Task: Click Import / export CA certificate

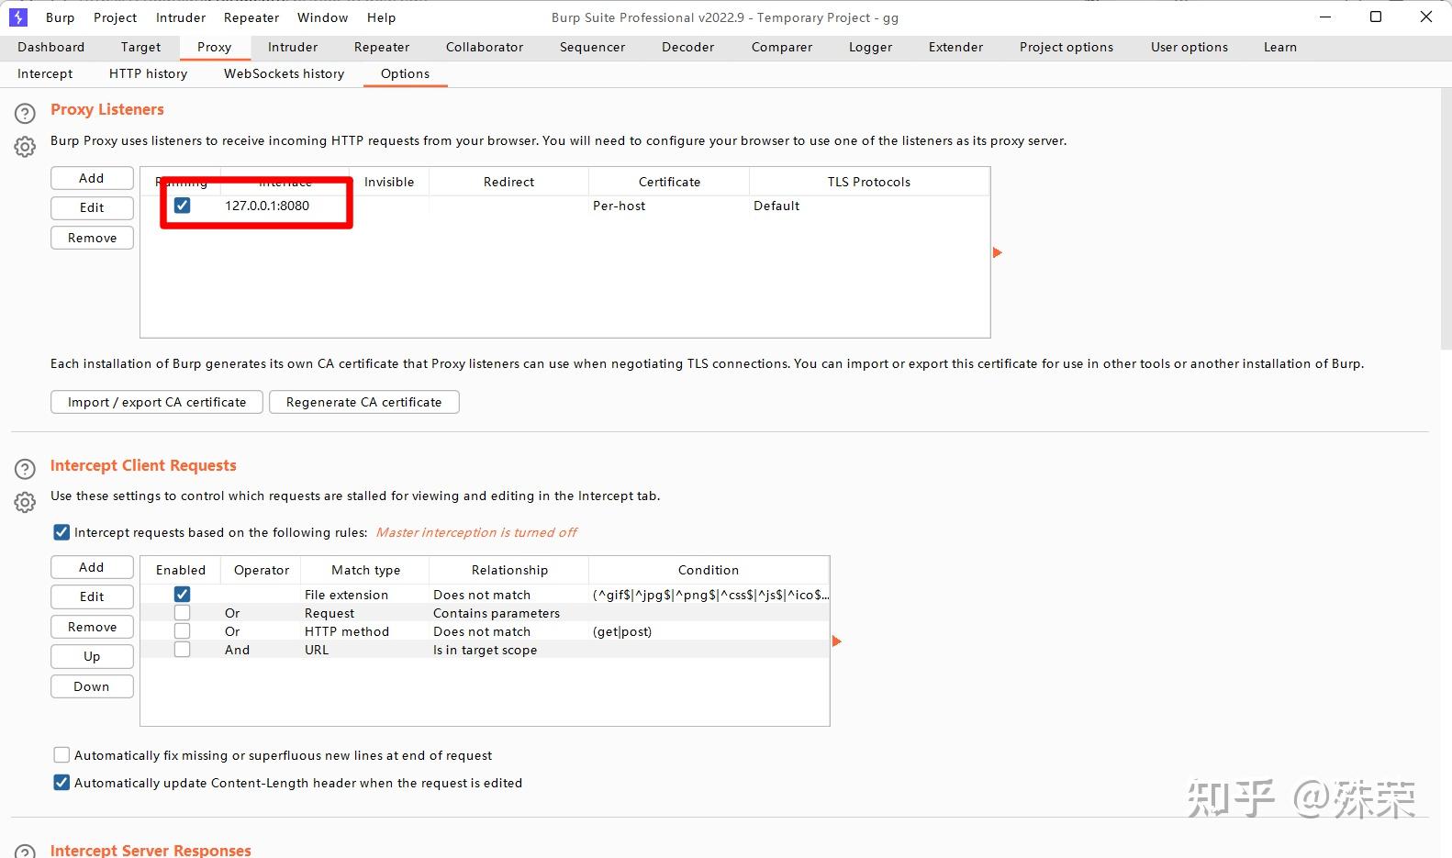Action: [x=157, y=402]
